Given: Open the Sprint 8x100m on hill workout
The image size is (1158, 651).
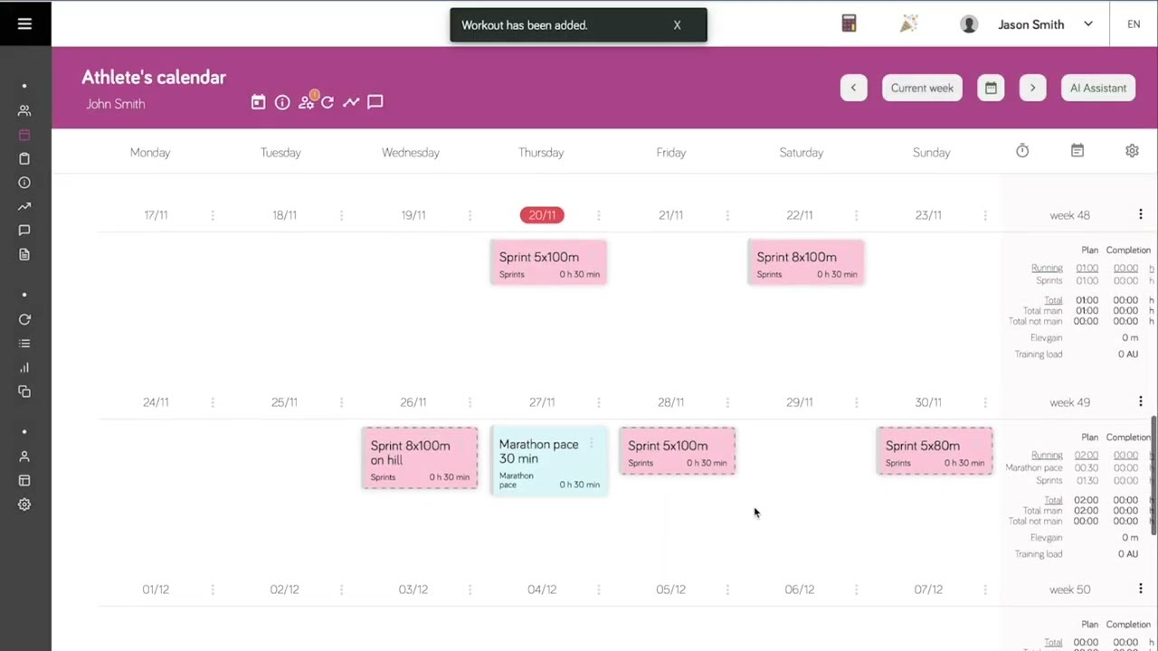Looking at the screenshot, I should pos(420,458).
